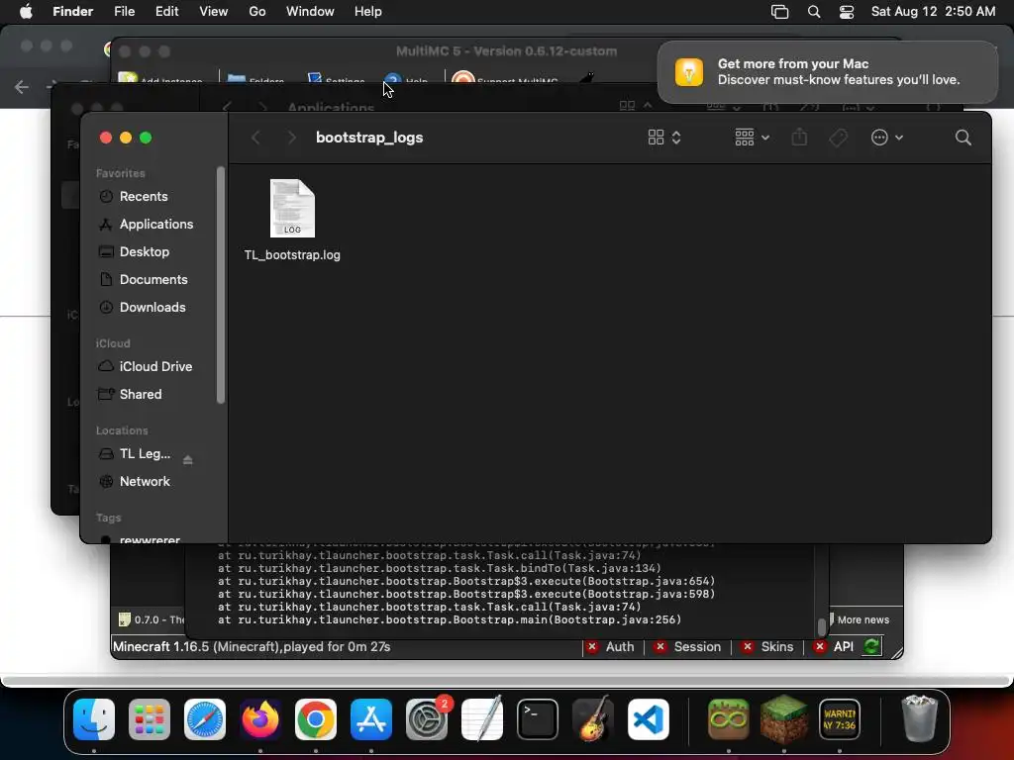The height and width of the screenshot is (760, 1014).
Task: Open the Apple menu
Action: [x=26, y=12]
